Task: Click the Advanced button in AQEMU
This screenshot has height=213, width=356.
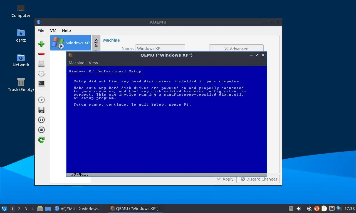Action: tap(236, 48)
